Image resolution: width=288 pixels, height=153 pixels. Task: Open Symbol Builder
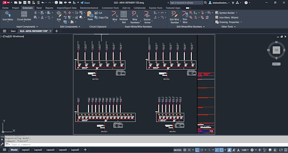click(225, 13)
